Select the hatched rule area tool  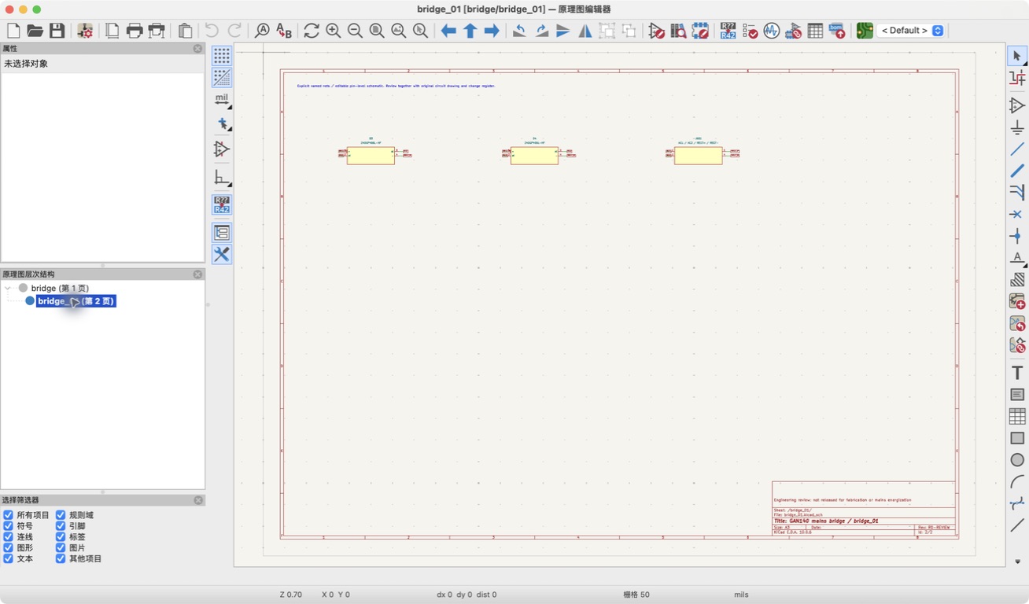tap(1017, 279)
